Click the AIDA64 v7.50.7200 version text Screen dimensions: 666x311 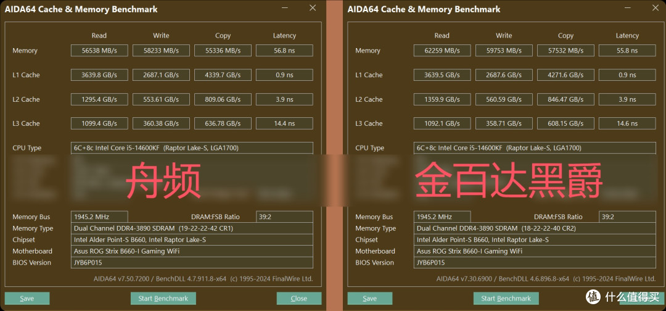pos(203,279)
